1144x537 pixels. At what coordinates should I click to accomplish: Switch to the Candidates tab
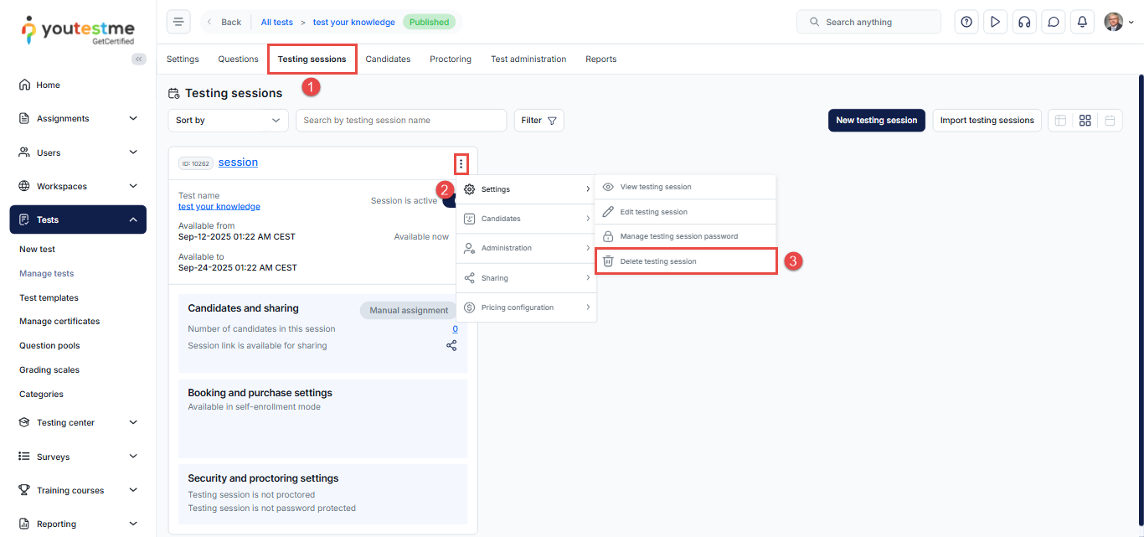coord(388,59)
